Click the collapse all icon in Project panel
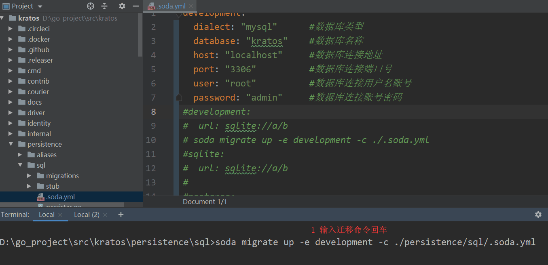Screen dimensions: 548x265 [x=104, y=6]
